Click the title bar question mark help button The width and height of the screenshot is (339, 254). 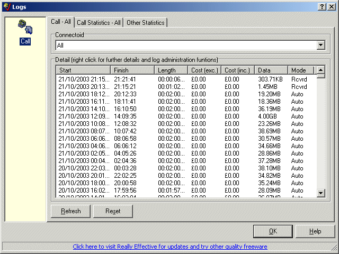click(x=322, y=7)
